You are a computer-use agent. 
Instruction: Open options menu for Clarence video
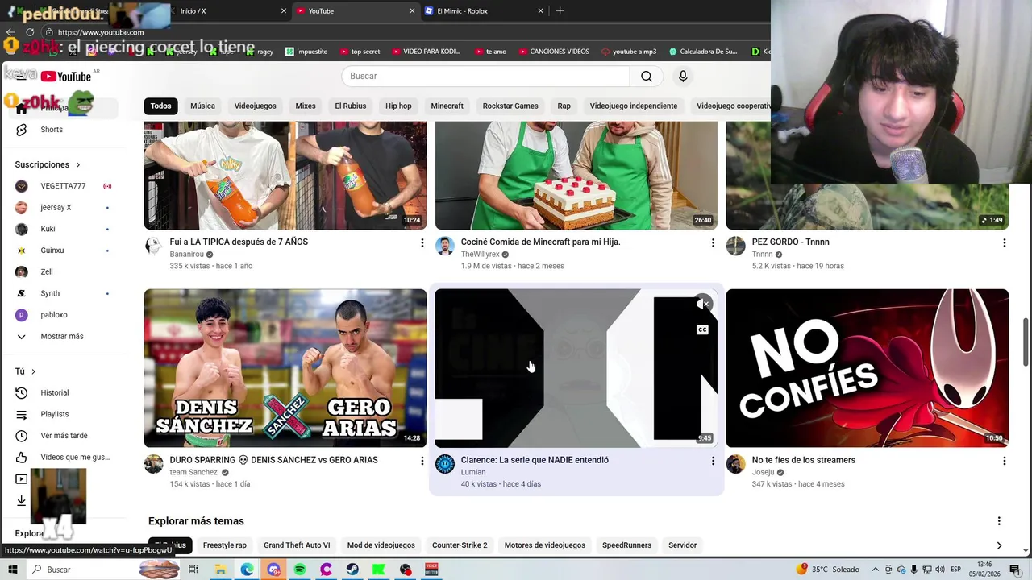[713, 461]
